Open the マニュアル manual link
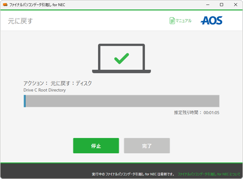This screenshot has width=243, height=179. point(180,21)
